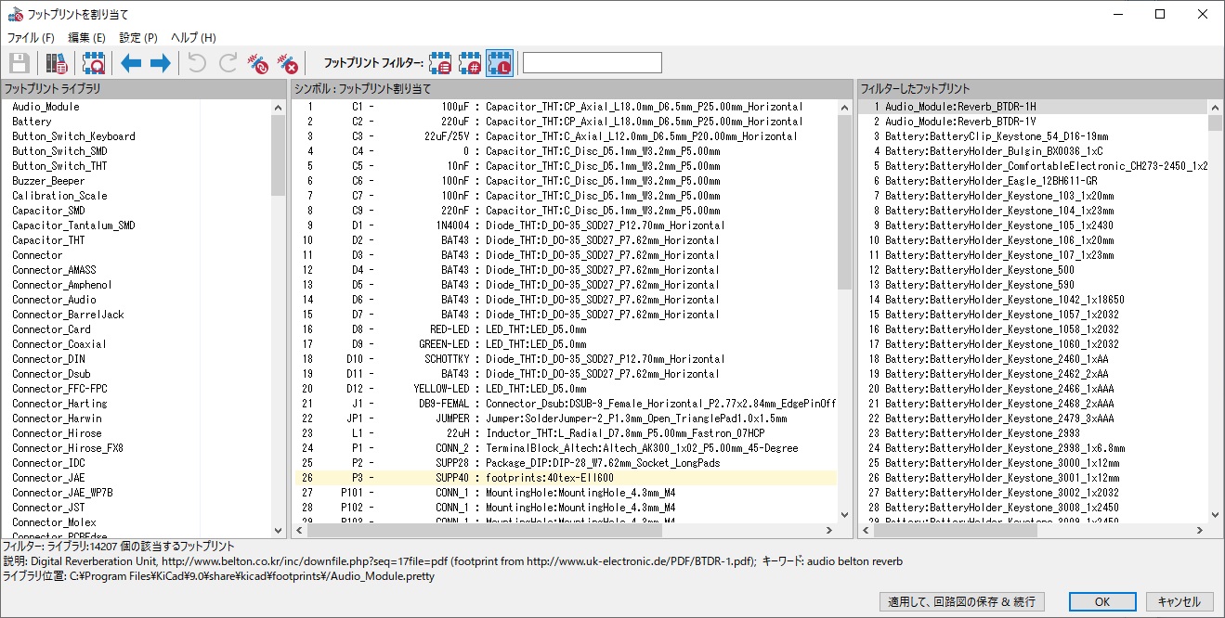Click the grayed-out save icon

(20, 63)
